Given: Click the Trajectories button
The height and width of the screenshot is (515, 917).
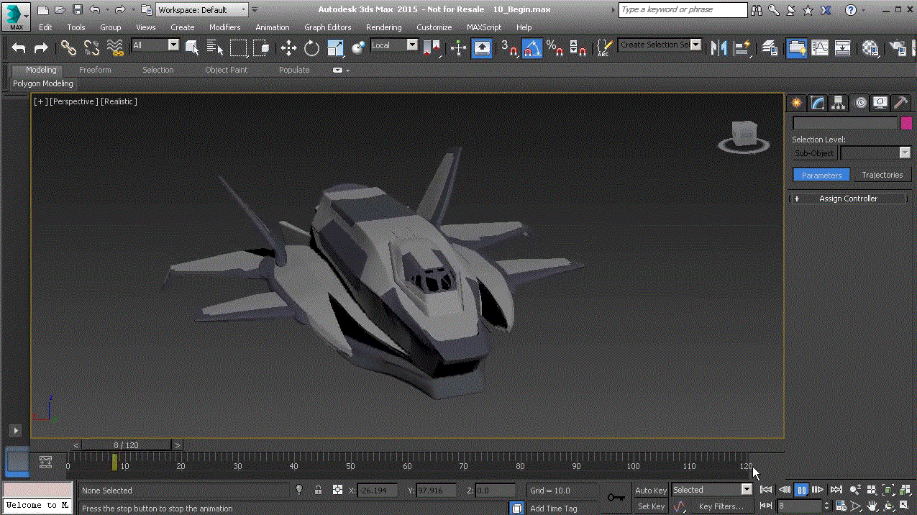Looking at the screenshot, I should [882, 175].
